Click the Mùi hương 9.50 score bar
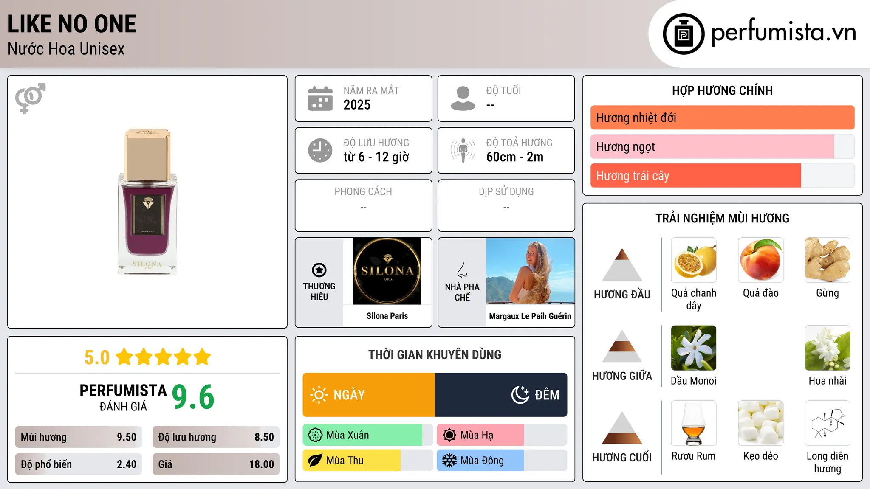870x489 pixels. pos(79,437)
